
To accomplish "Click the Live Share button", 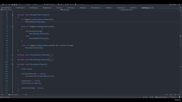I will (173, 5).
